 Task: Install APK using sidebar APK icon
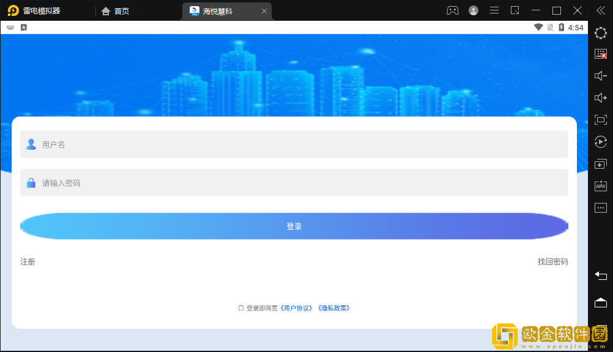pyautogui.click(x=600, y=186)
